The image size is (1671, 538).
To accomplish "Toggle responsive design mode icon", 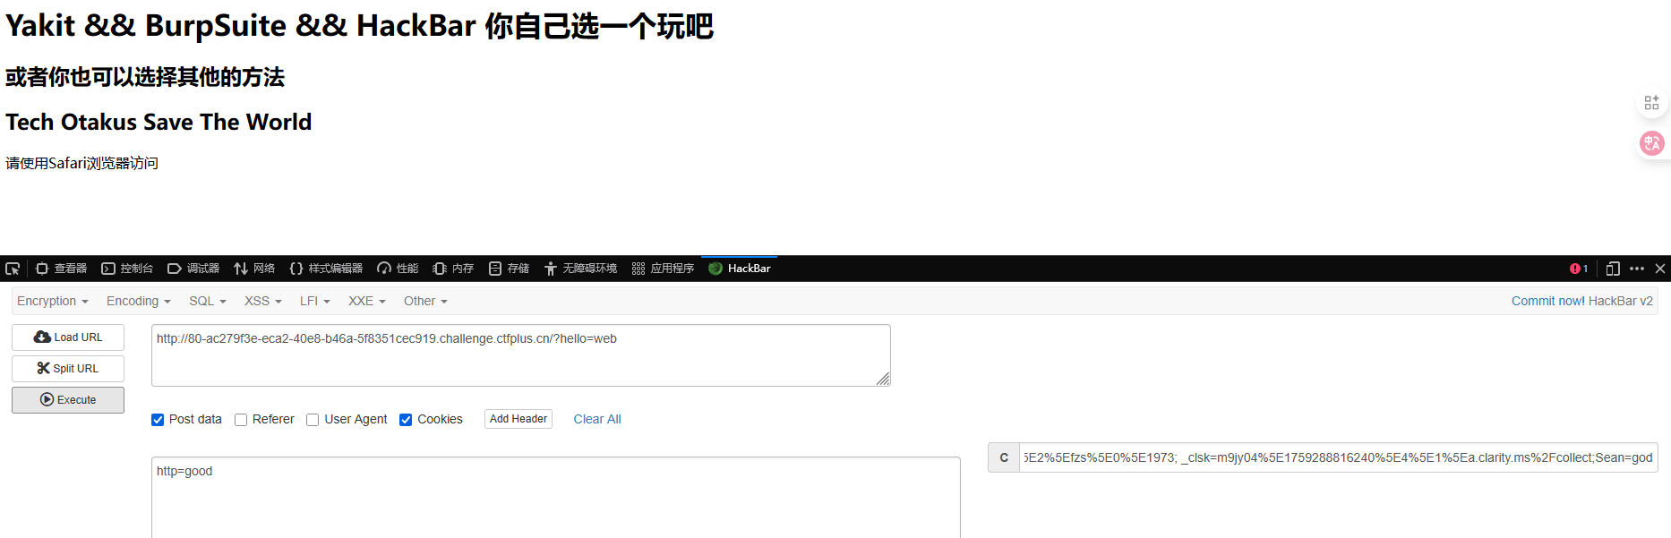I will (1613, 269).
